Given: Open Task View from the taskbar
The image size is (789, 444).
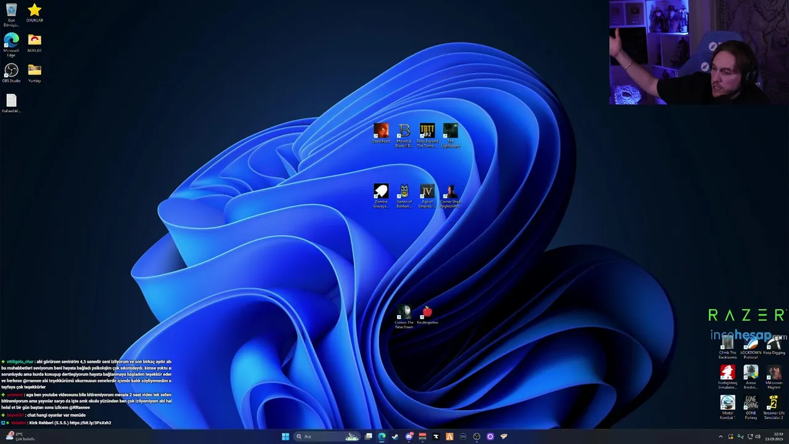Looking at the screenshot, I should [x=368, y=437].
